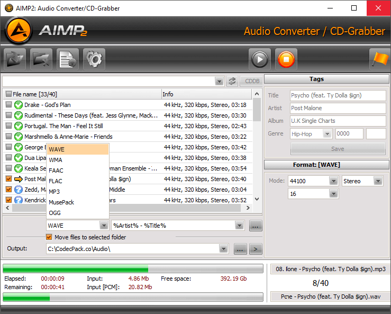Collapse the WAVE format dropdown arrow
The image size is (391, 314).
pos(104,226)
